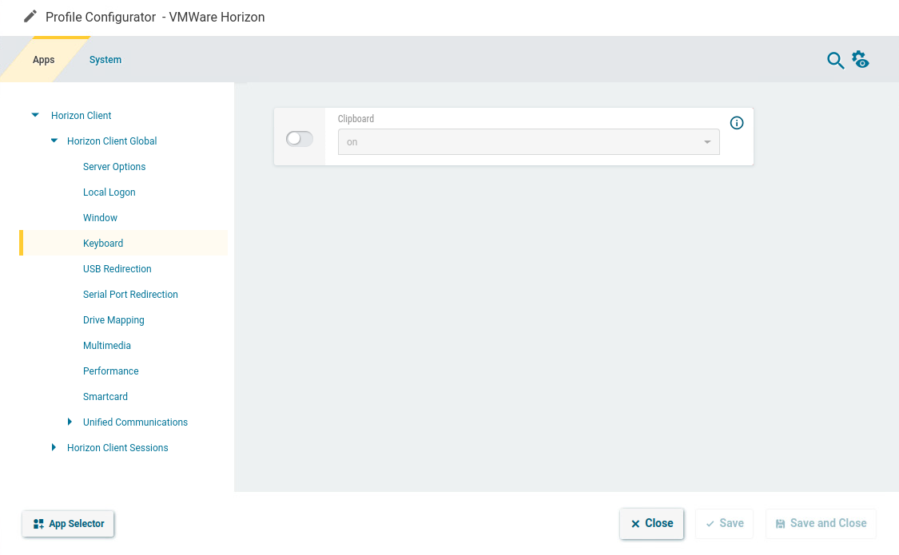Open the Clipboard dropdown showing on
Viewport: 899px width, 555px height.
[529, 142]
